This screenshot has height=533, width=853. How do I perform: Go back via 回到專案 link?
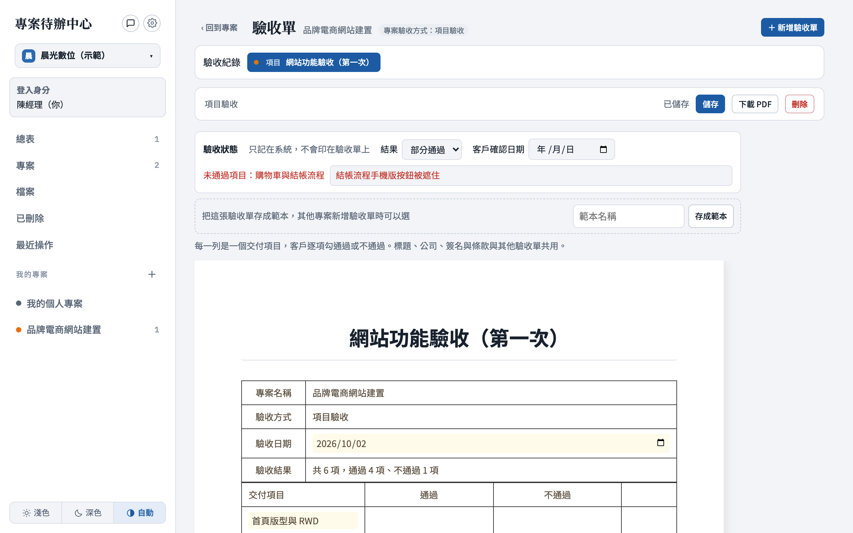point(219,28)
